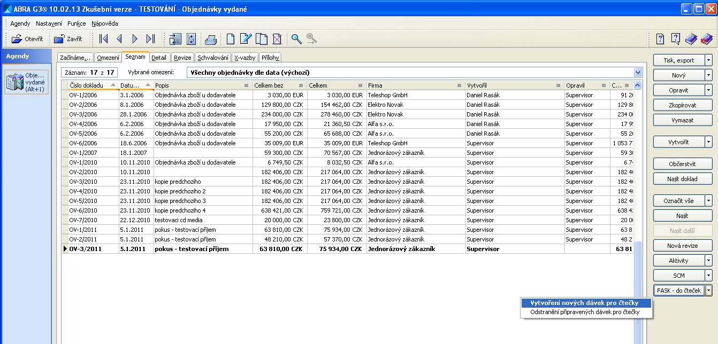718x344 pixels.
Task: Expand the arrow next to Vytvořit button
Action: tap(708, 142)
